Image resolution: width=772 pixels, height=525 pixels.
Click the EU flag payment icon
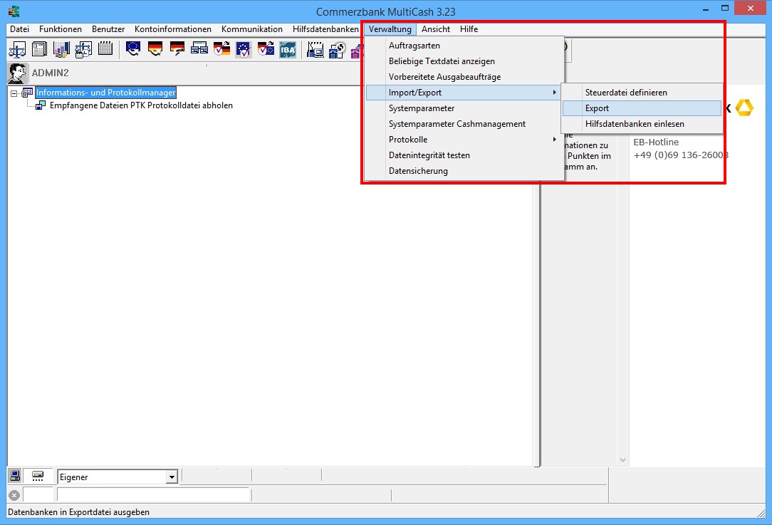coord(133,48)
